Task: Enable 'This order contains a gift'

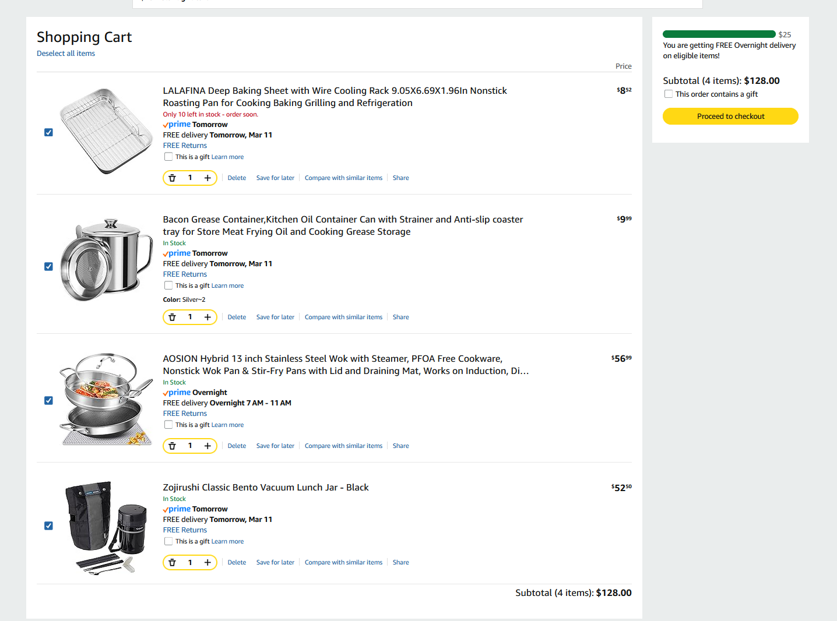Action: [669, 94]
